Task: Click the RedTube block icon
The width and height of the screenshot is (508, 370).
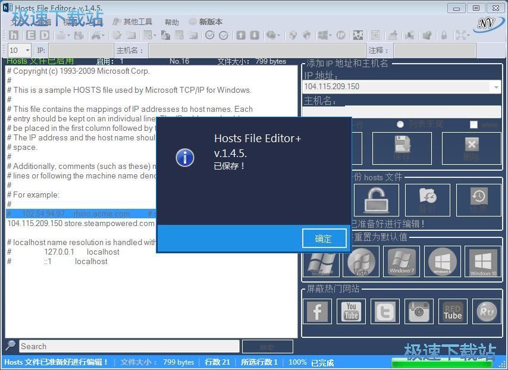Action: pos(453,311)
